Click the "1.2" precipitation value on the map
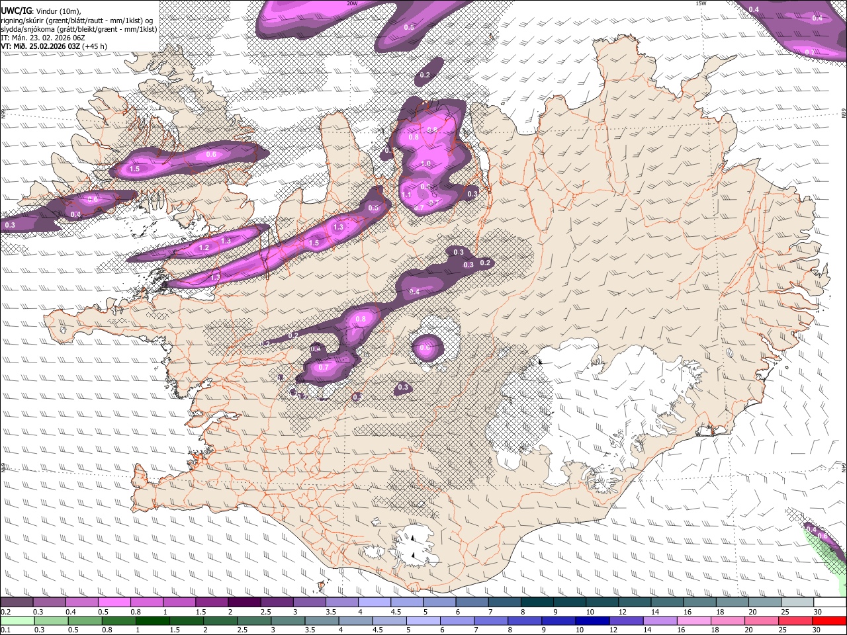The height and width of the screenshot is (635, 847). click(204, 247)
